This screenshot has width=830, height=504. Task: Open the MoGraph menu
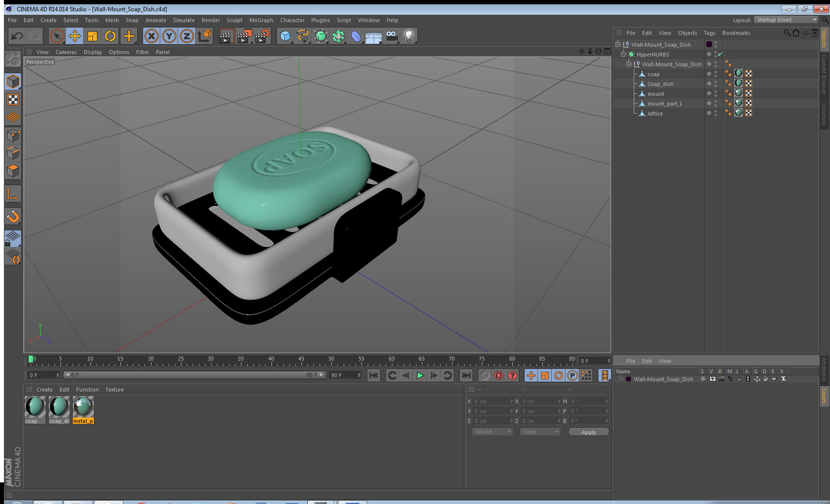[261, 20]
